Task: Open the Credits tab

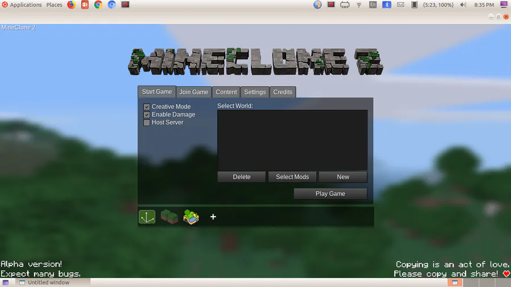Action: tap(283, 92)
